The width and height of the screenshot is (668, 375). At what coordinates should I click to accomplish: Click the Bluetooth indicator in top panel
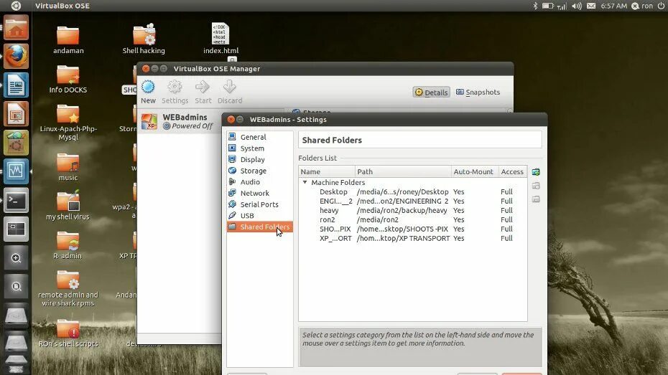(x=536, y=6)
